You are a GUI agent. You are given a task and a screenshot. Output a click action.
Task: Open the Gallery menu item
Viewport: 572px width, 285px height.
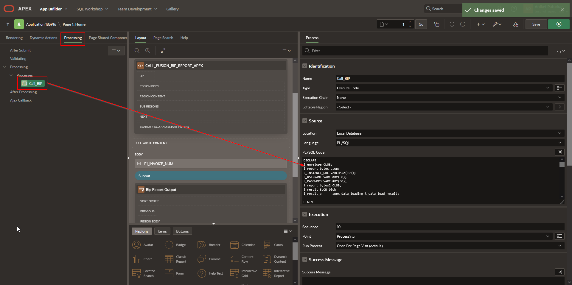click(172, 9)
